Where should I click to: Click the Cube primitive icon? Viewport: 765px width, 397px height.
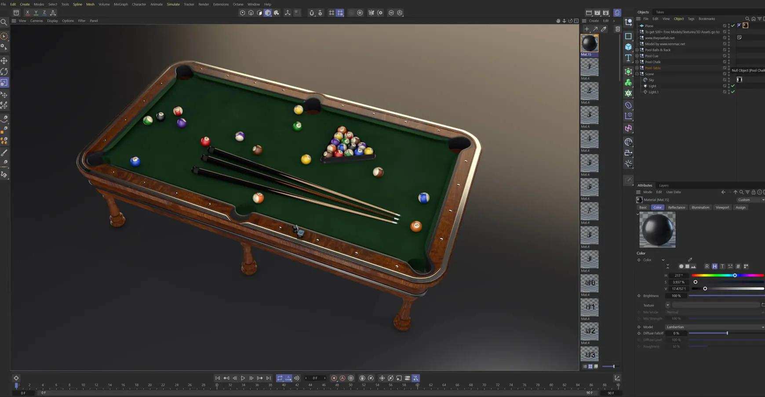pyautogui.click(x=628, y=47)
